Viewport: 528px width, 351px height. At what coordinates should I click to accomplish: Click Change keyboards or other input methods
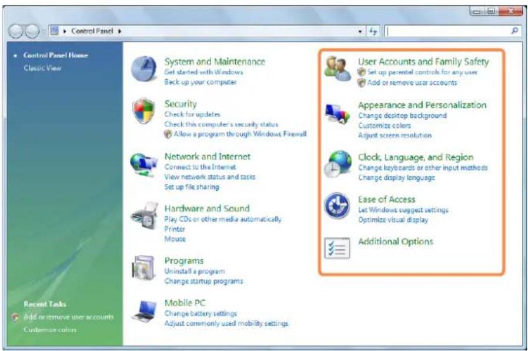coord(423,168)
